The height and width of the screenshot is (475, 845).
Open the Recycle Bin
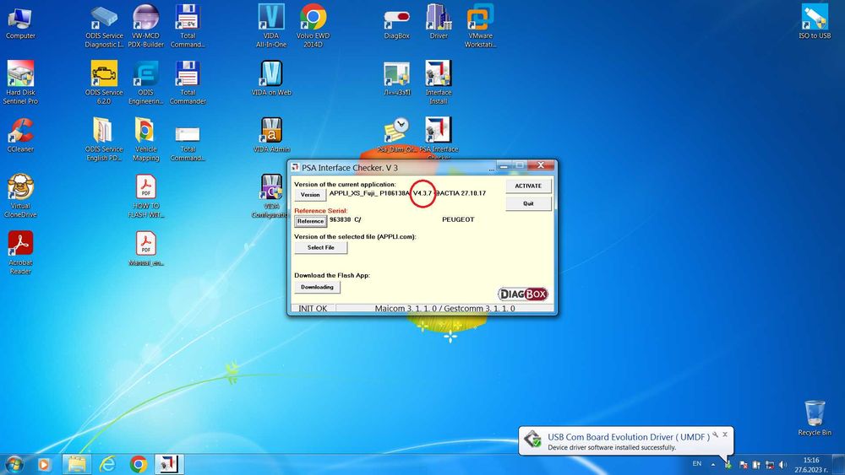click(x=815, y=418)
